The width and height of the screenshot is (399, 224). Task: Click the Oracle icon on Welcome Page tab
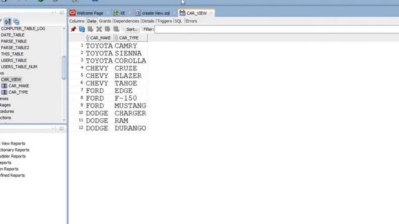pyautogui.click(x=72, y=12)
